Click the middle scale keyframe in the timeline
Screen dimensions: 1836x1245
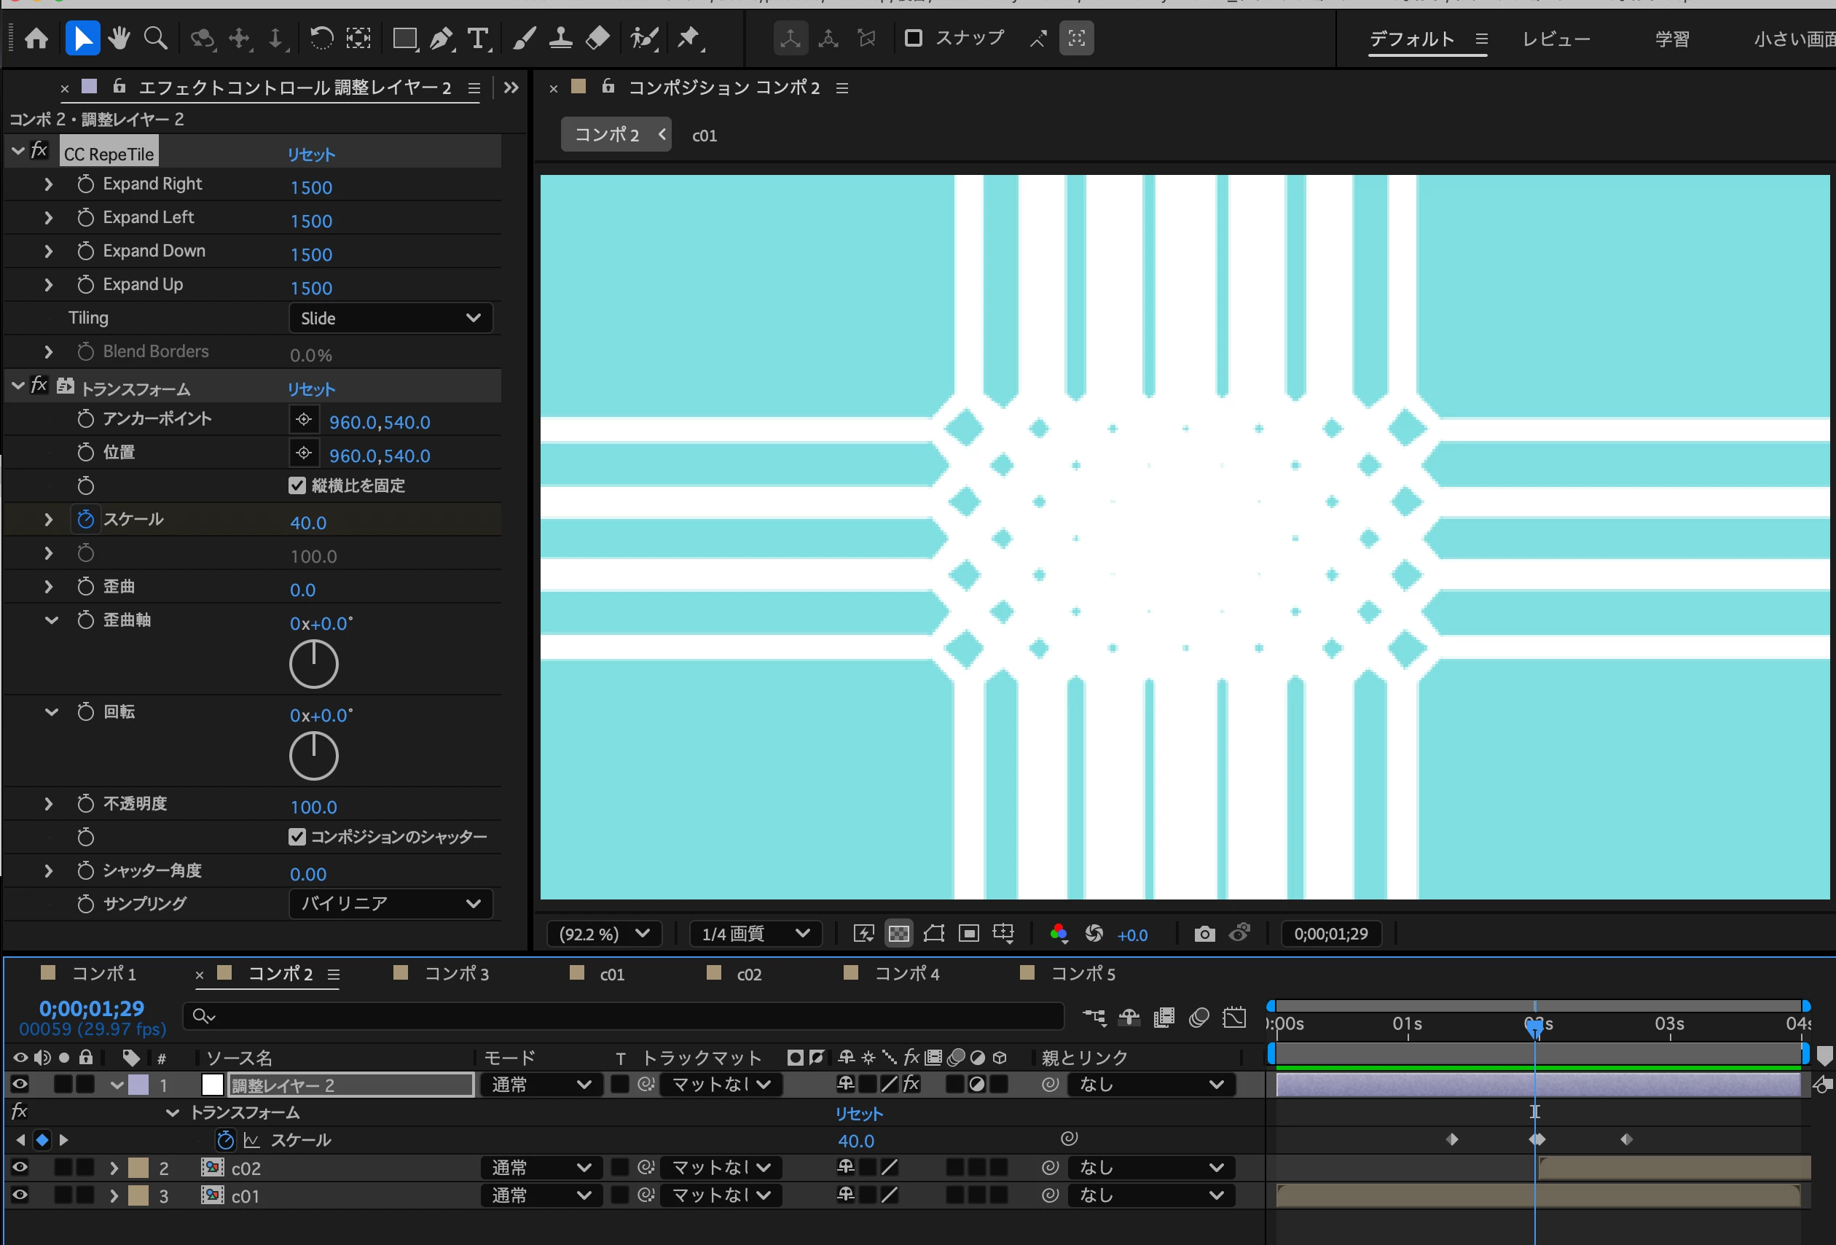pyautogui.click(x=1537, y=1140)
